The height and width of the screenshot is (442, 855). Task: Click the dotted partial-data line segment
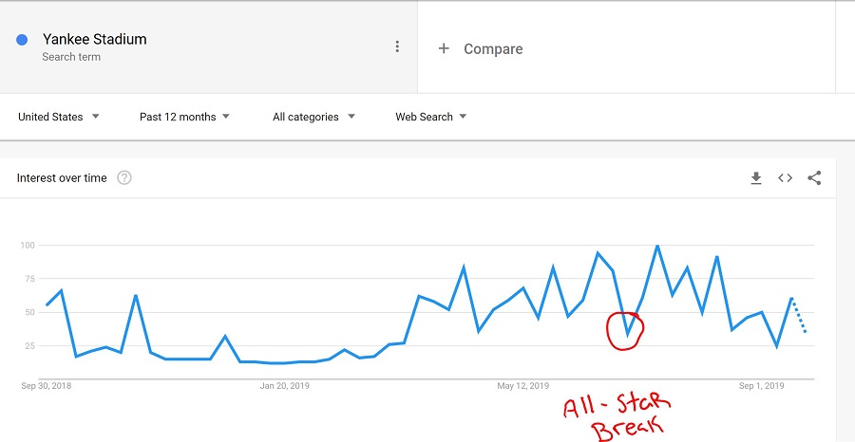pos(799,315)
